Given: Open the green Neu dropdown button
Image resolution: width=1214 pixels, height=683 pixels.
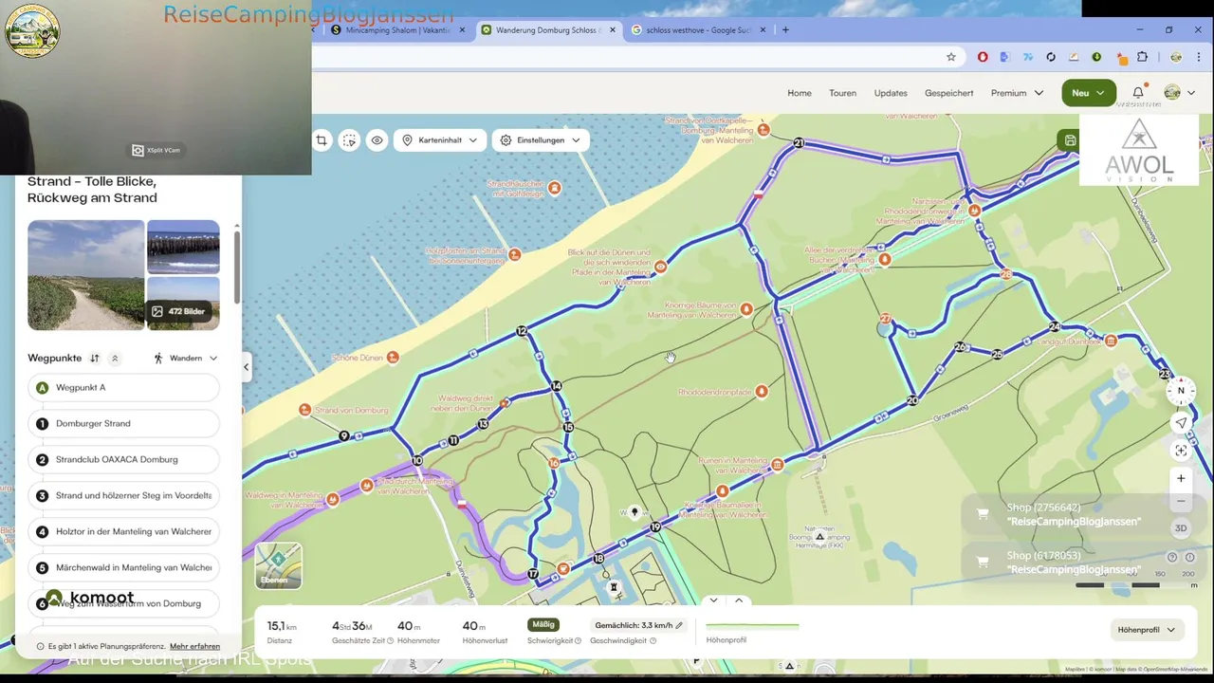Looking at the screenshot, I should [x=1088, y=93].
